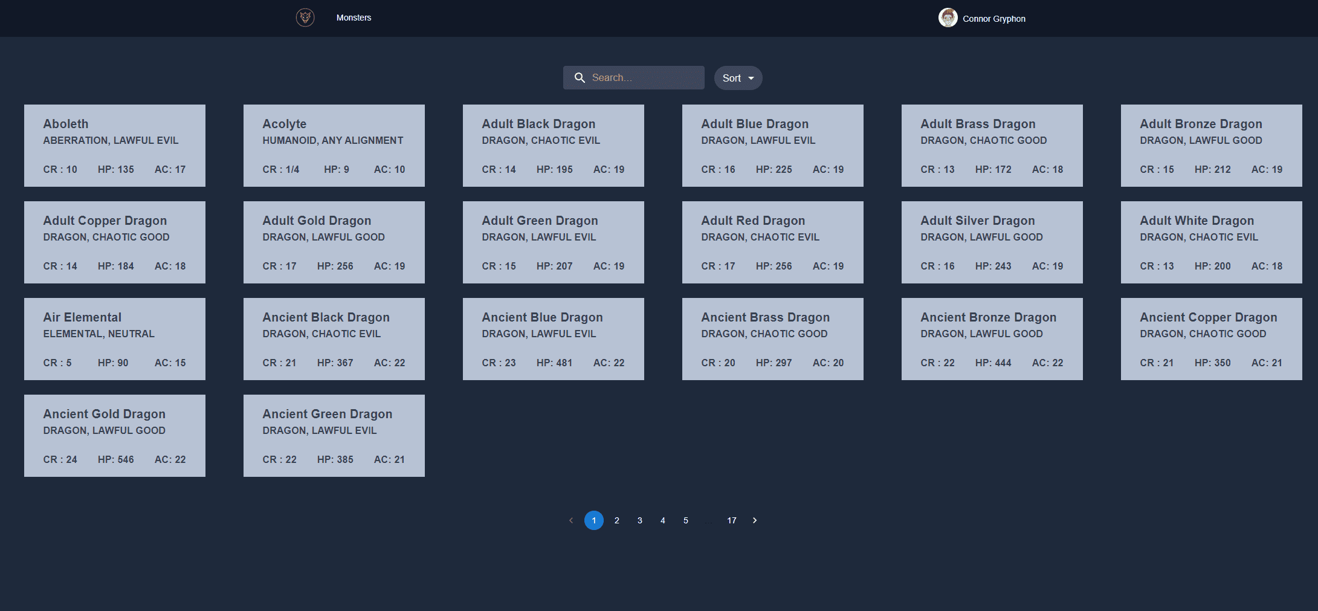Open the Aboleth monster card
This screenshot has width=1318, height=611.
coord(114,145)
